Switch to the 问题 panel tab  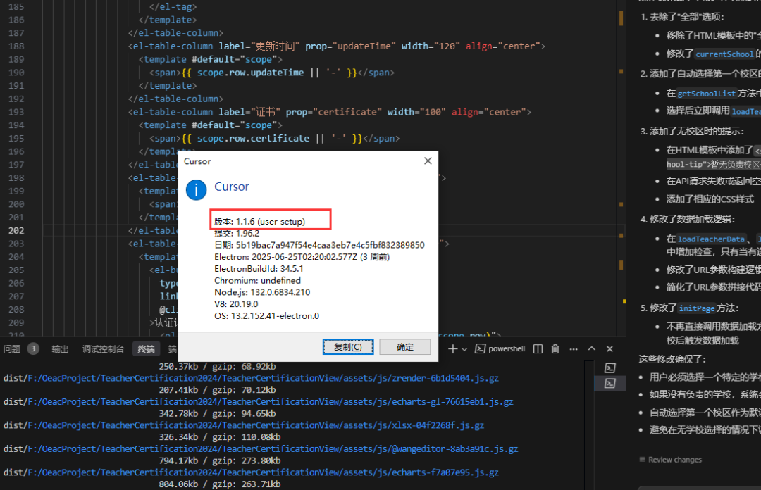click(12, 349)
